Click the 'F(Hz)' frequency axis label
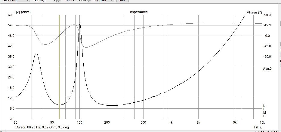 (258, 127)
